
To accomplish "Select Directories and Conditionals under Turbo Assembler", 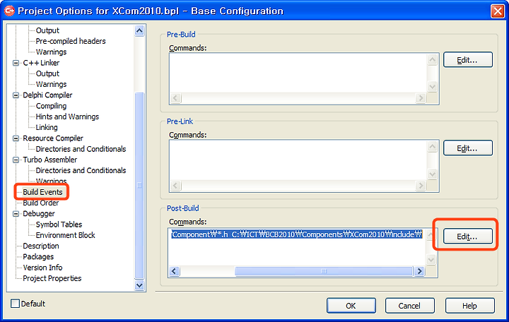I will coord(81,171).
